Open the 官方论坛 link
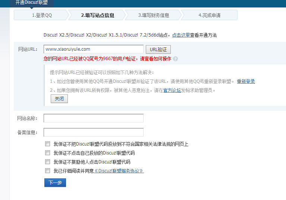286x200 pixels. 172,90
